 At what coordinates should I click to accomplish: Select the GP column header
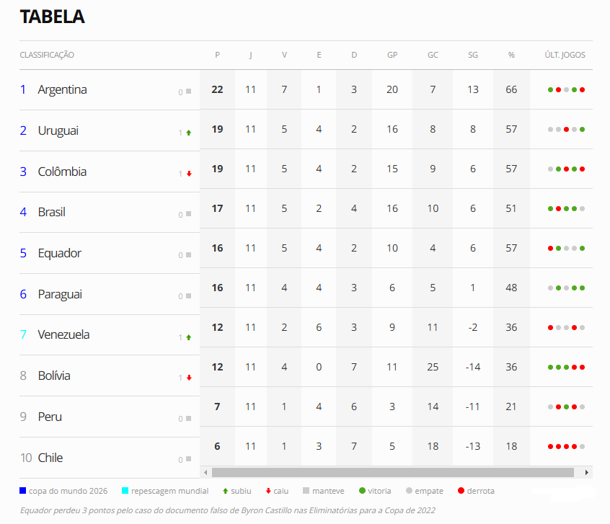click(392, 55)
